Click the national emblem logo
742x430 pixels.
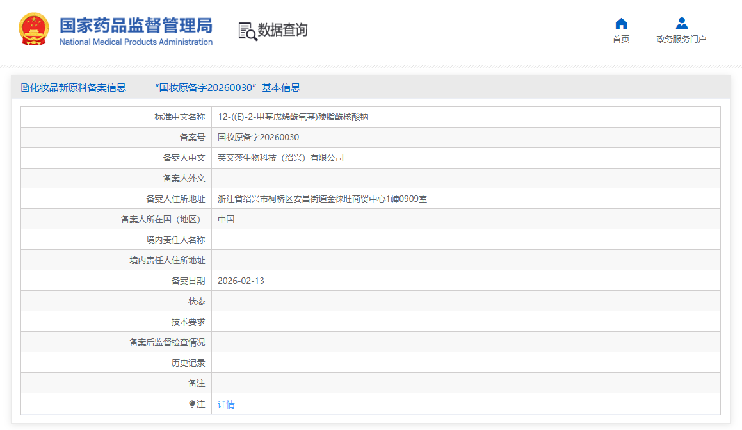tap(33, 29)
